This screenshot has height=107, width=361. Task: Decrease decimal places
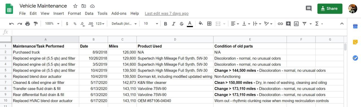pos(82,24)
